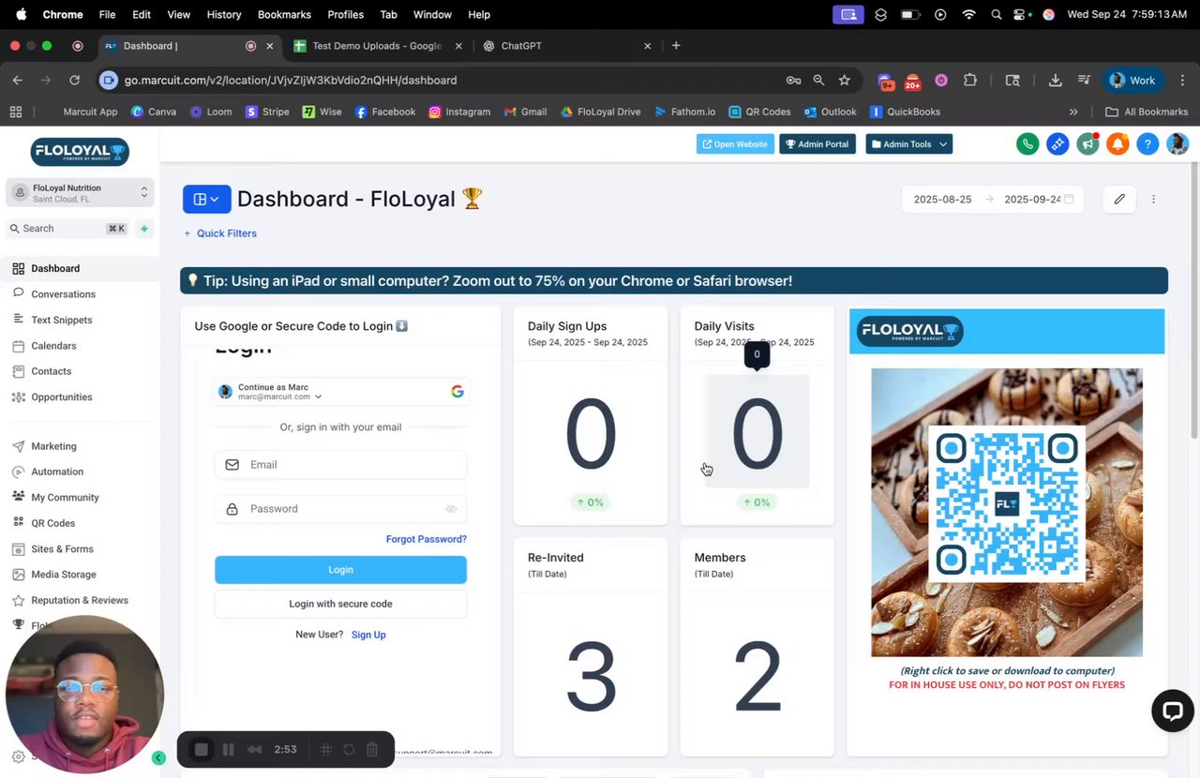1200x778 pixels.
Task: Open the Chrome media control icon
Action: click(x=1084, y=81)
